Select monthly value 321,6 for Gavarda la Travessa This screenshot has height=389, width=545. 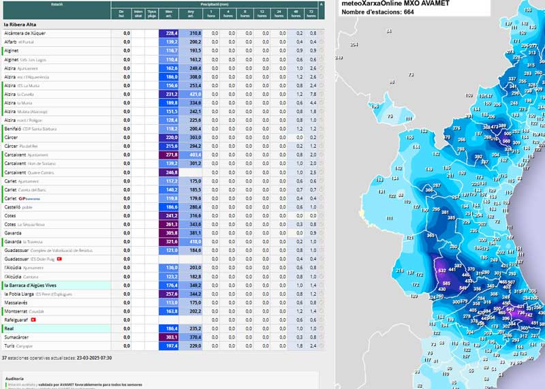coord(169,242)
